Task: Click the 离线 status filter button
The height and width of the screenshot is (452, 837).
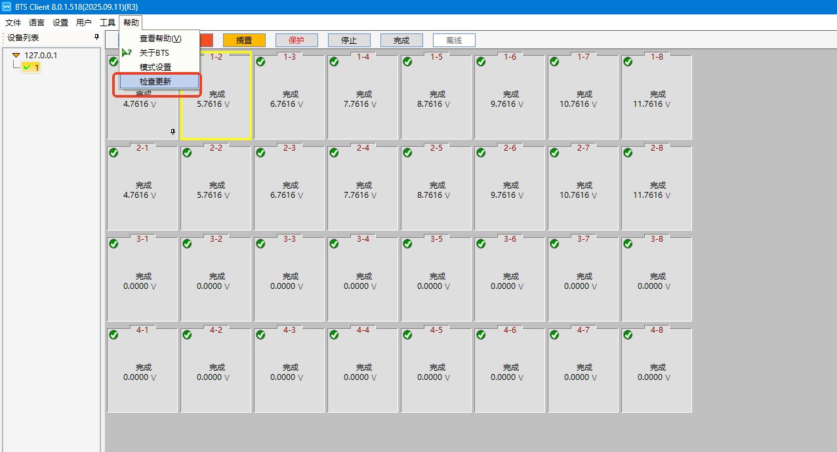Action: click(454, 41)
